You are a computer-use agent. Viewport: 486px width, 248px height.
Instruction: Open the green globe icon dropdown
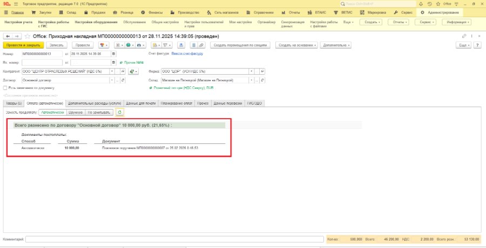coord(130,45)
